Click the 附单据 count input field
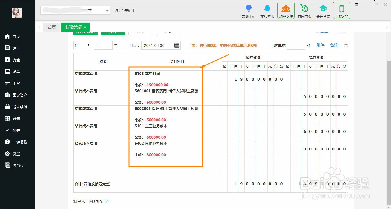Screen dimensions: 391x209 pyautogui.click(x=296, y=45)
